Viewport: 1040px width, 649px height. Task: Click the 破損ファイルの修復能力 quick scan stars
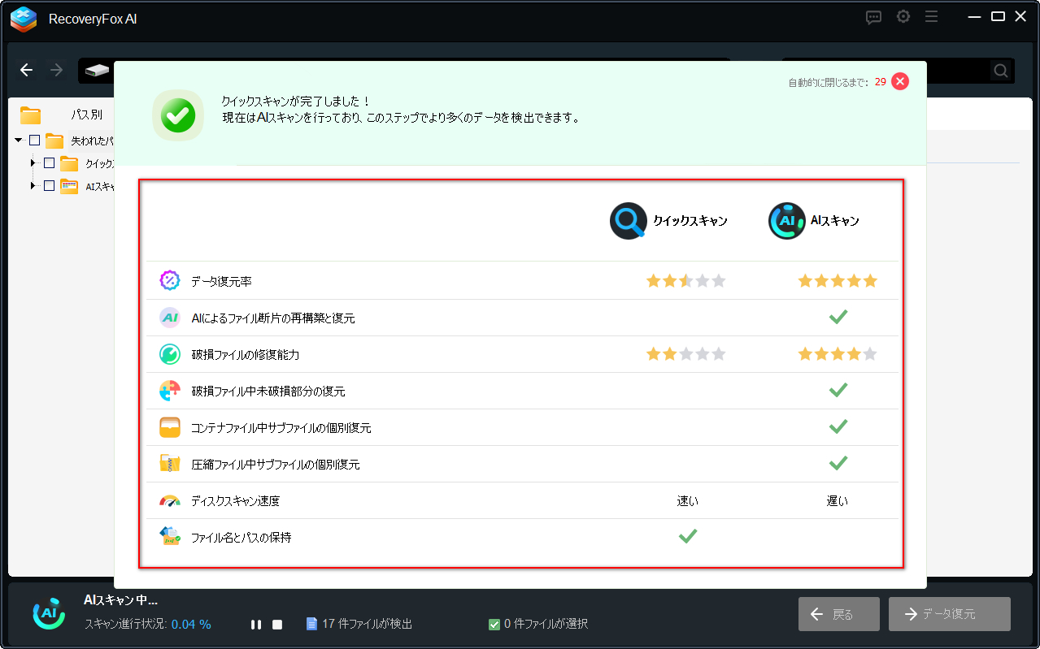[x=685, y=354]
